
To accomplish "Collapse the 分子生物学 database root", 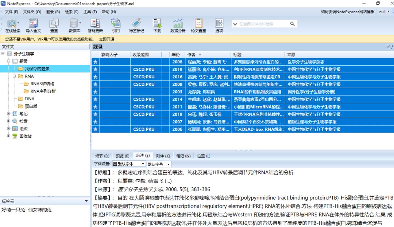I will pos(3,54).
